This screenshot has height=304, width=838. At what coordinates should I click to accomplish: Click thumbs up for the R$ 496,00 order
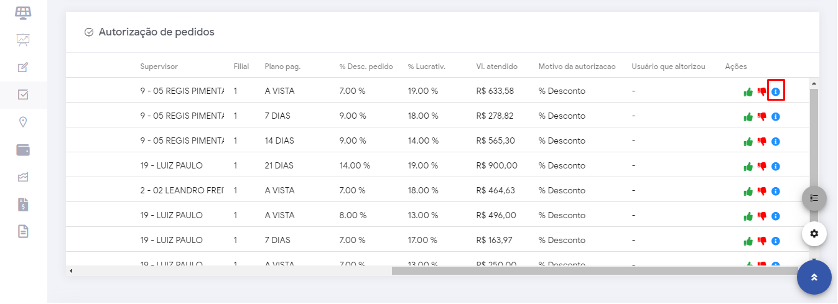click(748, 216)
